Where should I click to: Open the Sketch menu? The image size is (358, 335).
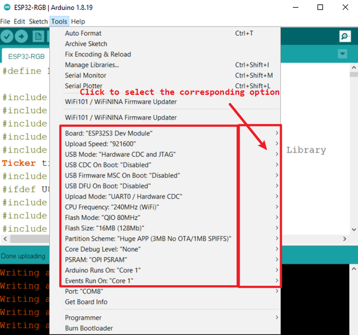(38, 22)
